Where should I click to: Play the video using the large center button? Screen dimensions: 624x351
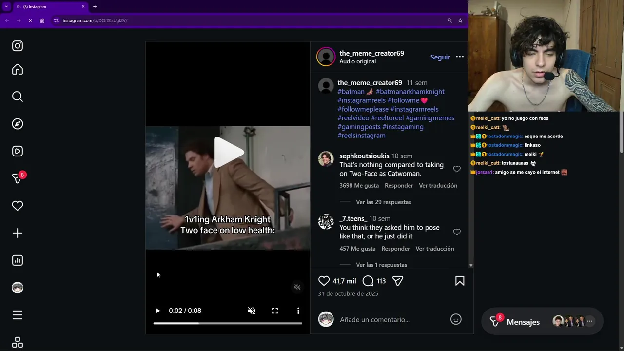229,153
